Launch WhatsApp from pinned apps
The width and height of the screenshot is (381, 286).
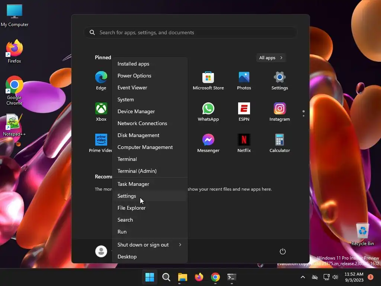point(208,112)
